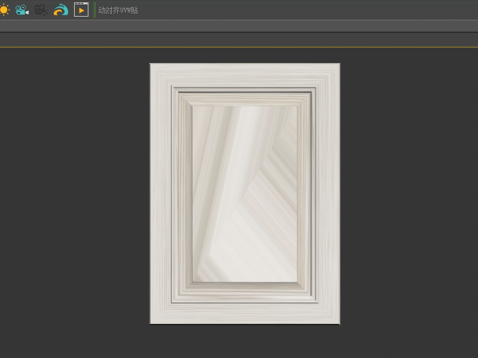478x358 pixels.
Task: Click the sun light icon in the toolbar
Action: coord(4,10)
